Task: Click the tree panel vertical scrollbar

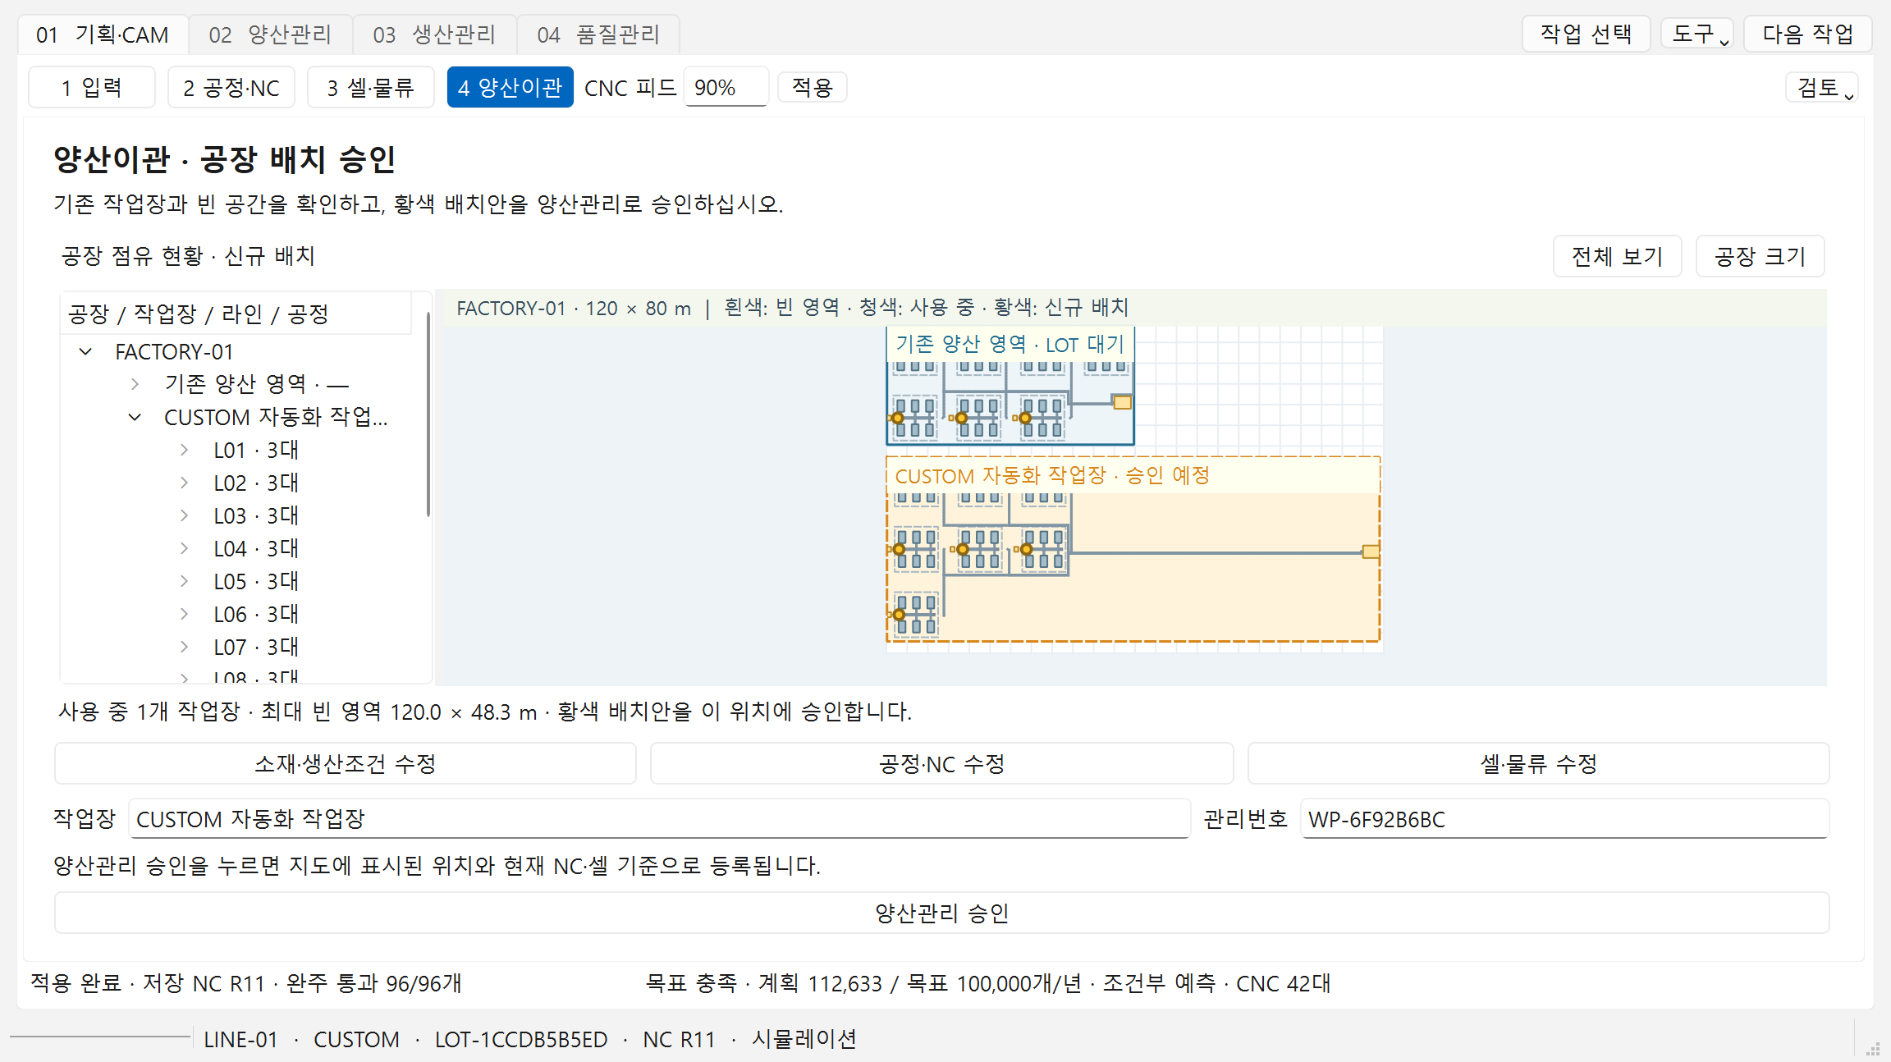Action: [428, 414]
